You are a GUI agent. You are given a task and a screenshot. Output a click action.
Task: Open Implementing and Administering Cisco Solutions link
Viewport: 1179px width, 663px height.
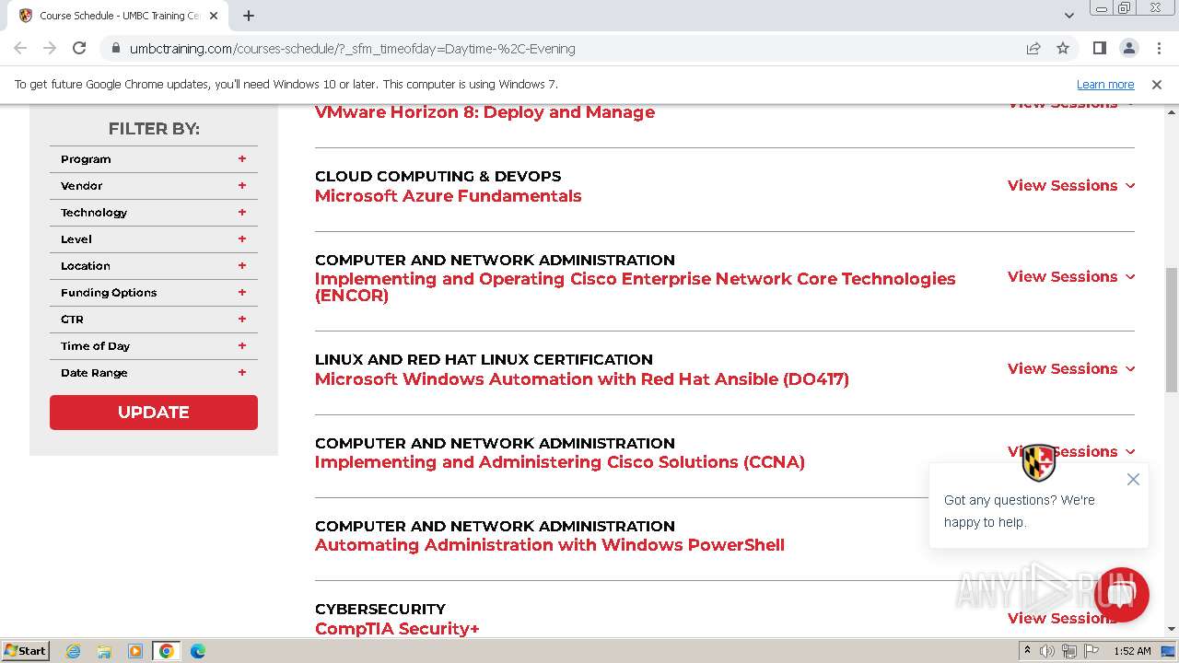(560, 462)
